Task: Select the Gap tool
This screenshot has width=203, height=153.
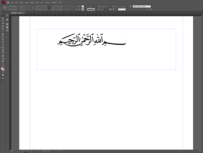Action: pyautogui.click(x=3, y=24)
